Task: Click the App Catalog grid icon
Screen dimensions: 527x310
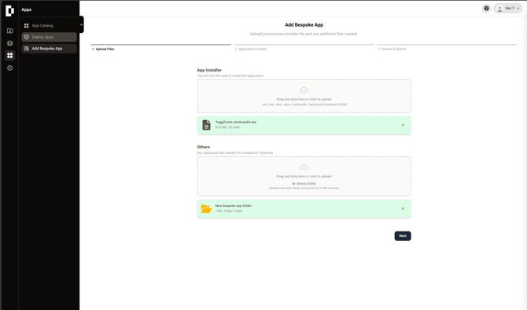Action: 27,25
